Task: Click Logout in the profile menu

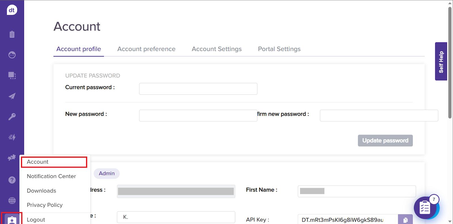Action: point(36,219)
